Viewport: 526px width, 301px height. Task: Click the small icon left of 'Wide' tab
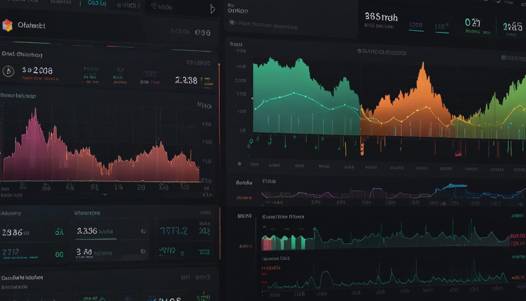pyautogui.click(x=154, y=6)
